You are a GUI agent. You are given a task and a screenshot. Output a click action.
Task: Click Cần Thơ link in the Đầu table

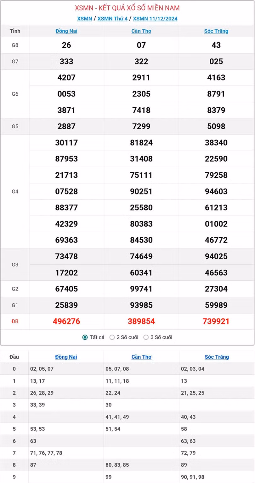pos(141,357)
